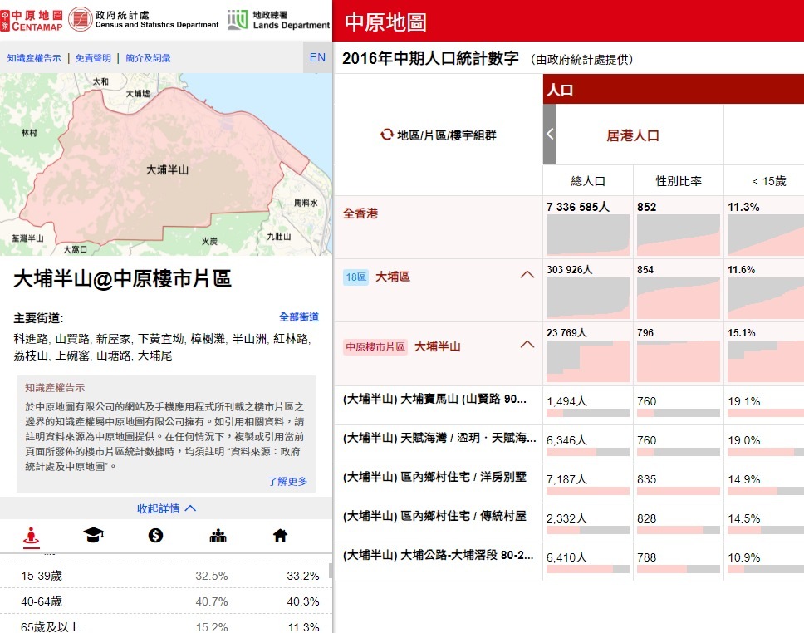Click the 7,187人 population bar

click(587, 490)
